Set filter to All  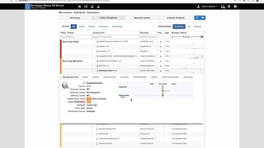coord(73,26)
